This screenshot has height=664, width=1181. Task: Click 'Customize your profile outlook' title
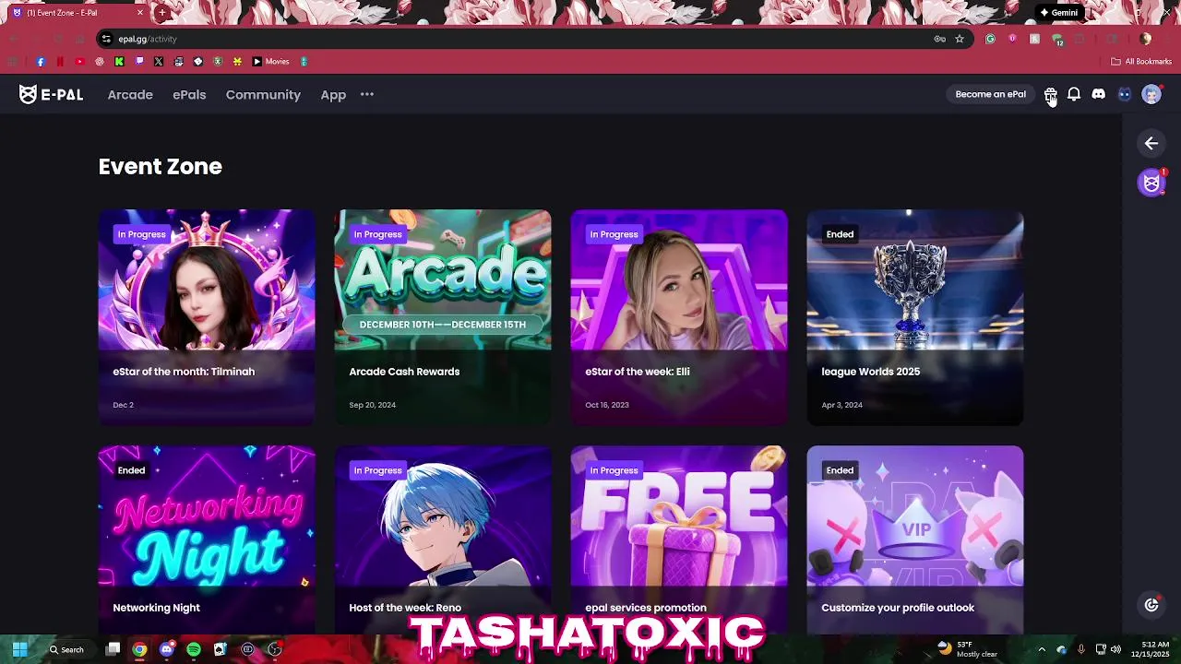tap(898, 608)
